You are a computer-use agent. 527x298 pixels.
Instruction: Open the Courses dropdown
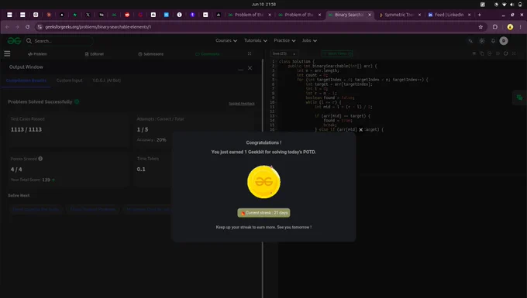pos(226,40)
